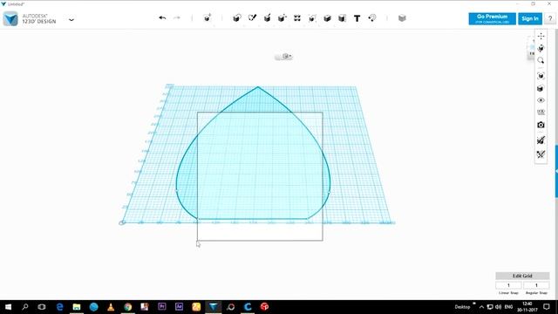Open the 123D Design application menu dropdown
The image size is (558, 314).
pos(71,19)
